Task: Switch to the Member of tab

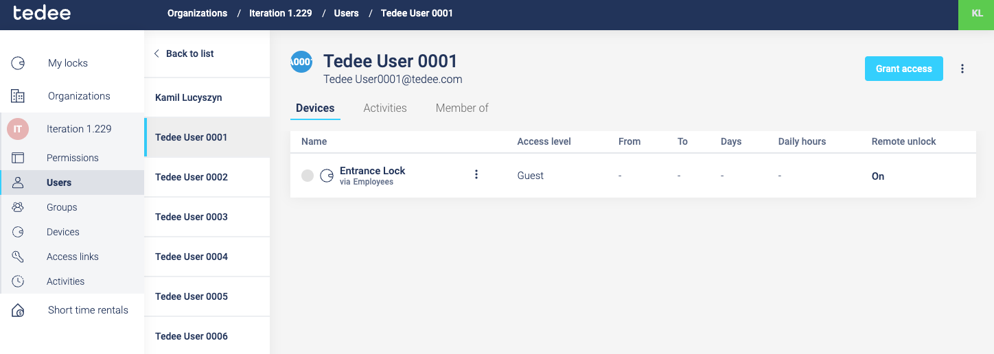Action: click(x=462, y=108)
